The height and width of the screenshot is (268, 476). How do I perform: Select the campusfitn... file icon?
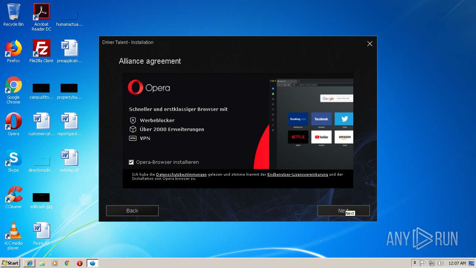coord(41,91)
